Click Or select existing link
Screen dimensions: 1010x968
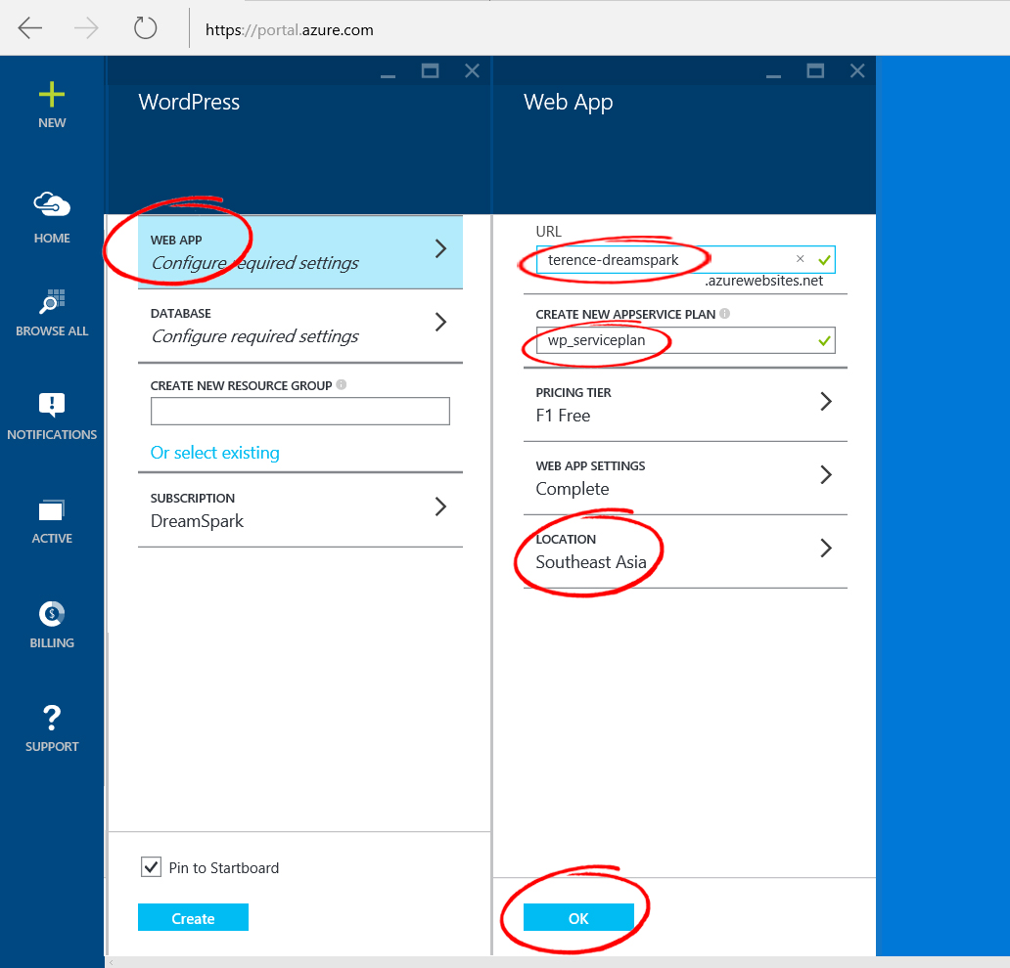tap(214, 453)
